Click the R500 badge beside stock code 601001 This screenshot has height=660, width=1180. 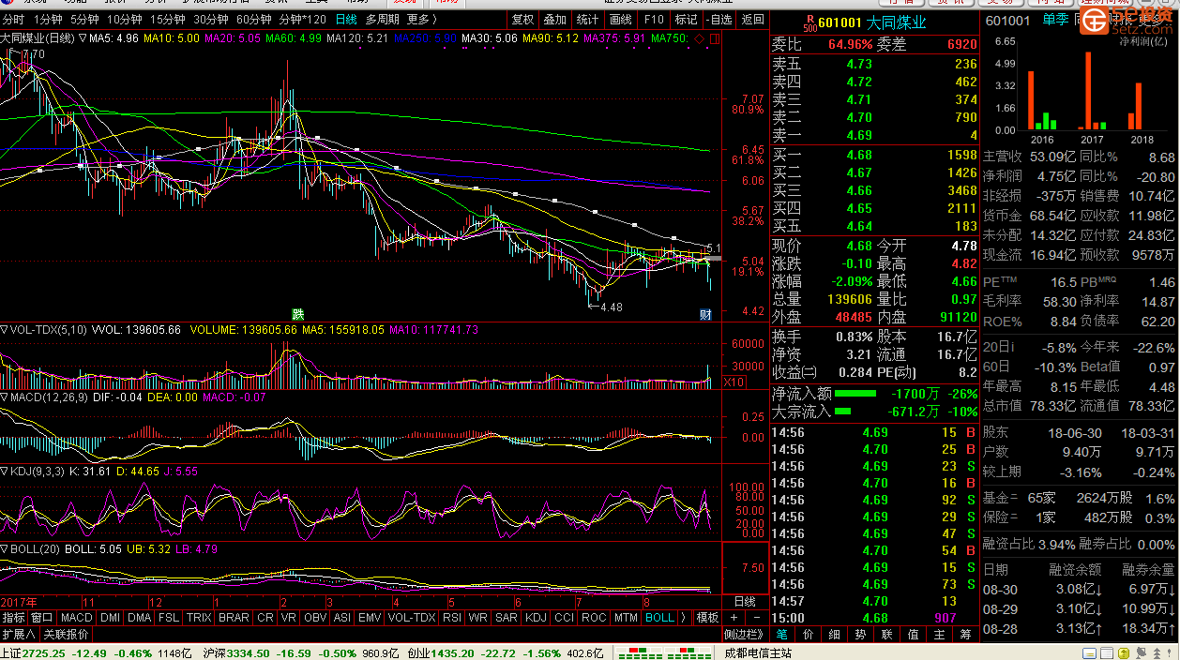pos(809,22)
